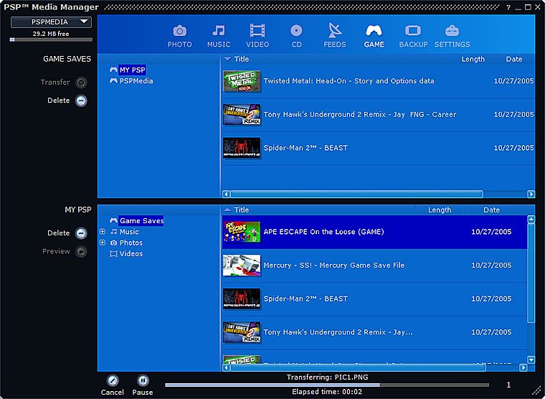Select 'Tony Hawk's Underground 2 Remix - Jay...' row
This screenshot has width=545, height=399.
coord(374,332)
